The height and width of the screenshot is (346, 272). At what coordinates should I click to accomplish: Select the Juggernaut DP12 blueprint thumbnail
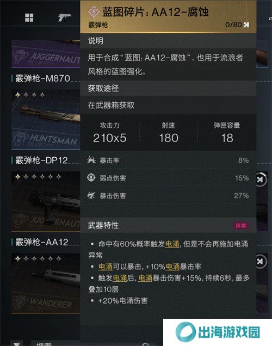(46, 201)
